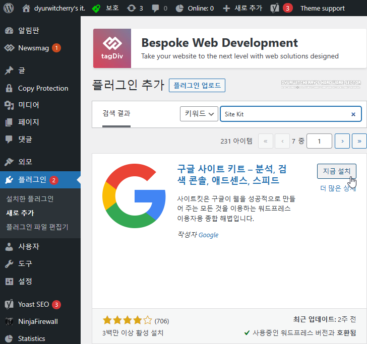The image size is (367, 344).
Task: Click the 페이지 pages icon
Action: [9, 122]
